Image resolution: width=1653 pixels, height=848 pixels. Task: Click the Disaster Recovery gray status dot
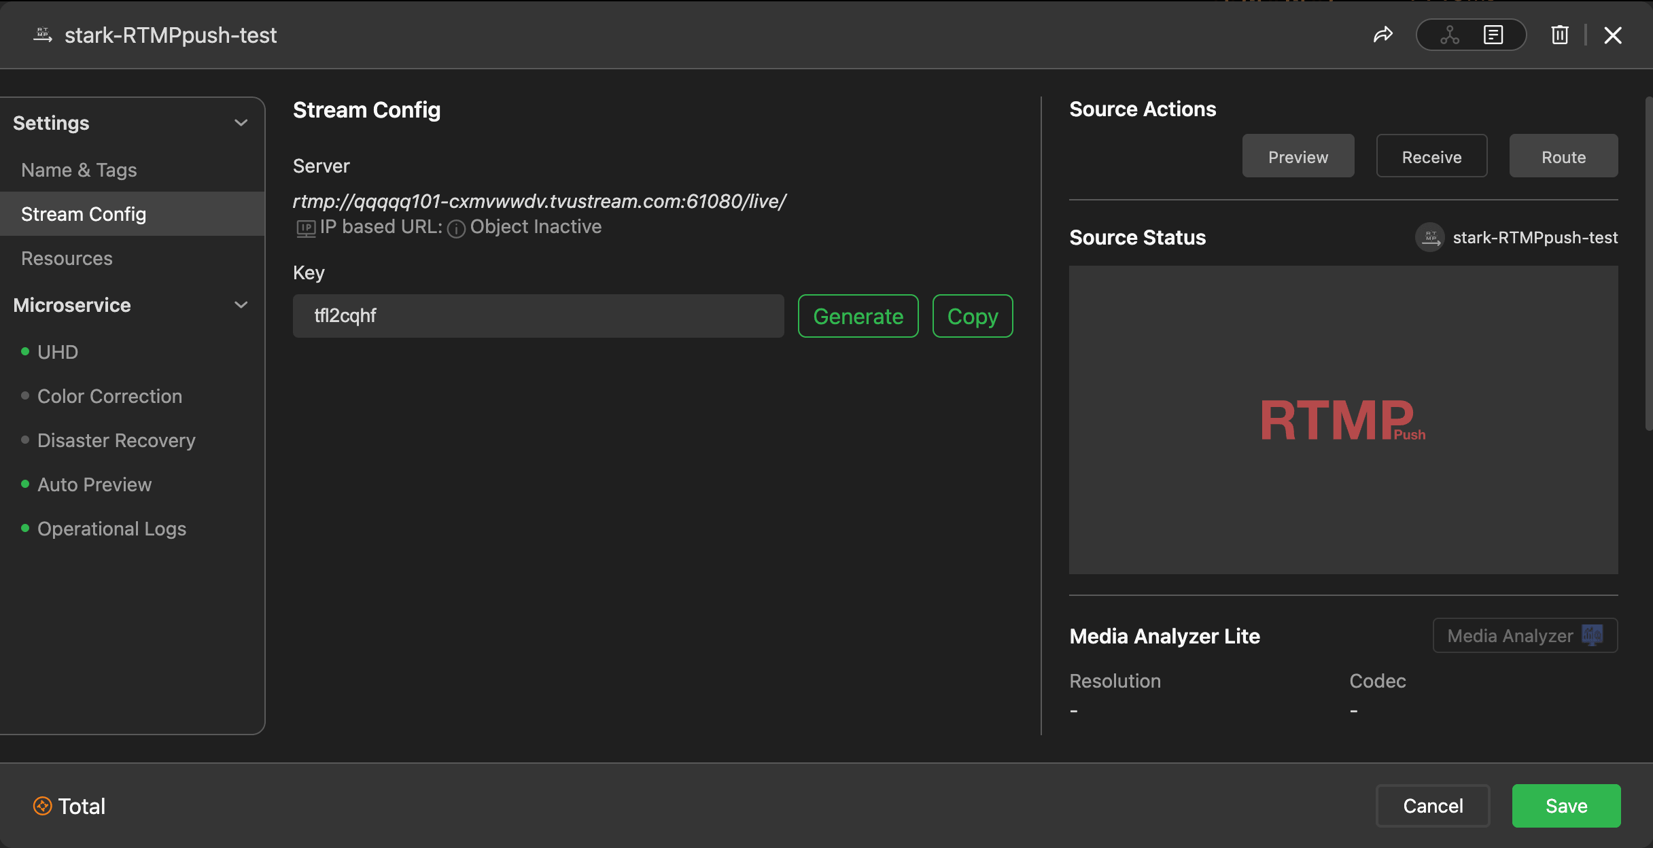click(25, 440)
